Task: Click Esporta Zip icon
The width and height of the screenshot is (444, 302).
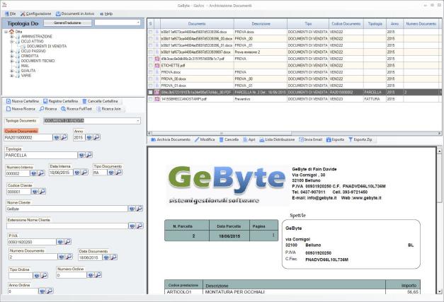Action: tap(351, 139)
